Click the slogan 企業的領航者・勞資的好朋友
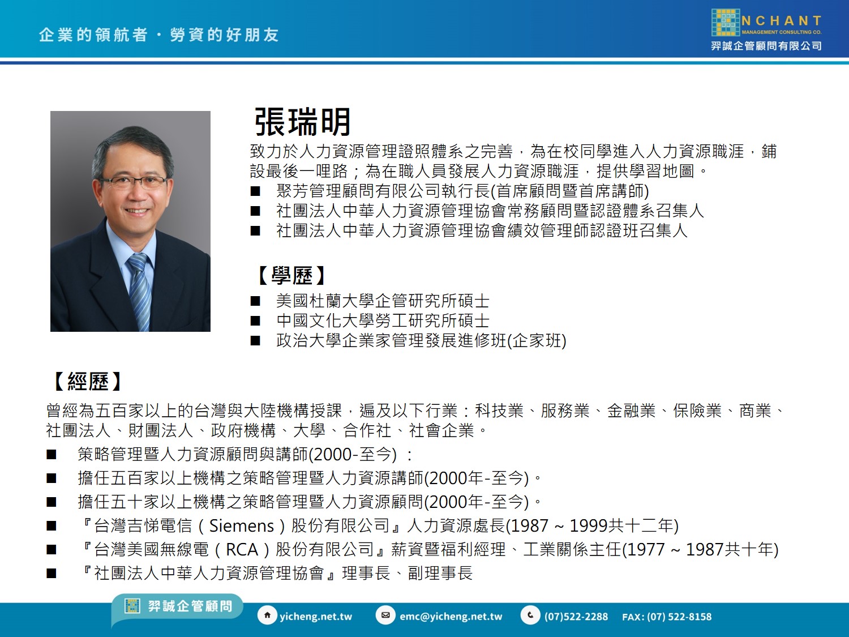Screen dimensions: 849x637 coord(159,35)
